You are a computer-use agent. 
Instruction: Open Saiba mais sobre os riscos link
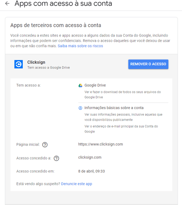(x=80, y=46)
